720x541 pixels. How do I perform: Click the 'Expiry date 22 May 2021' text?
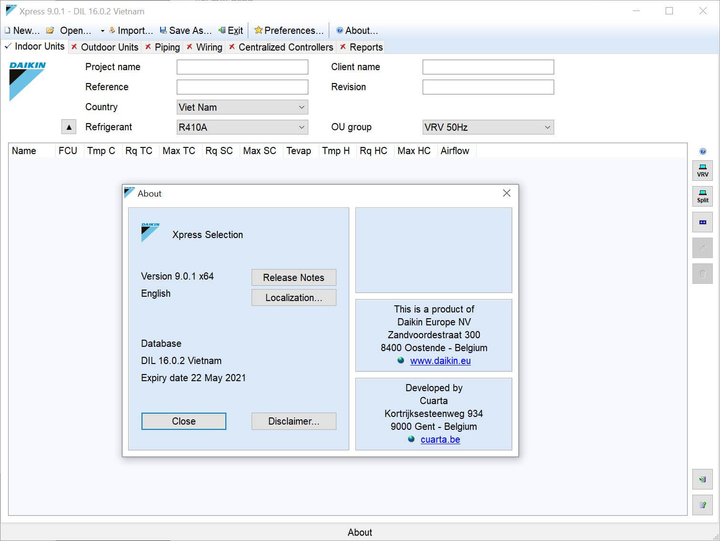(193, 378)
